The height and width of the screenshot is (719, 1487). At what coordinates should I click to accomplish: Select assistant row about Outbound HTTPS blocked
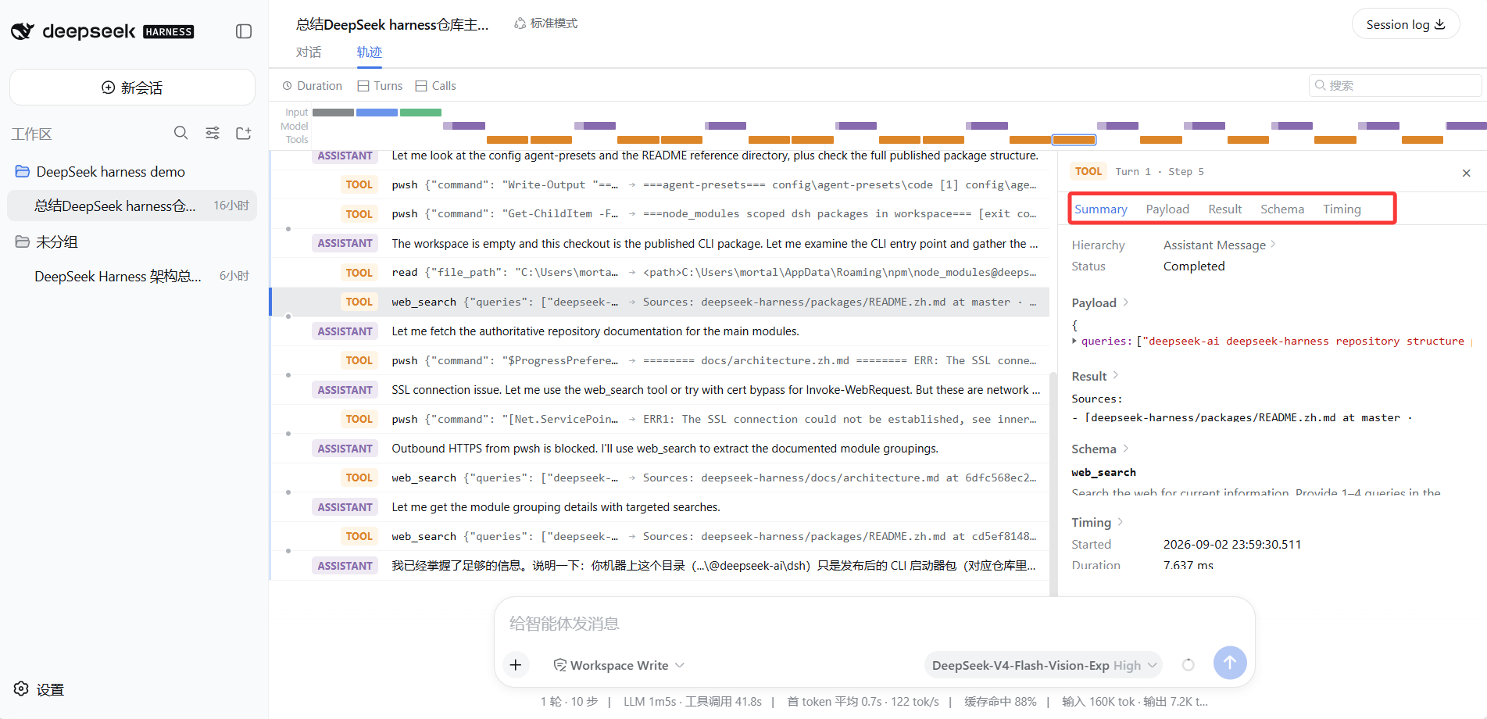[659, 448]
